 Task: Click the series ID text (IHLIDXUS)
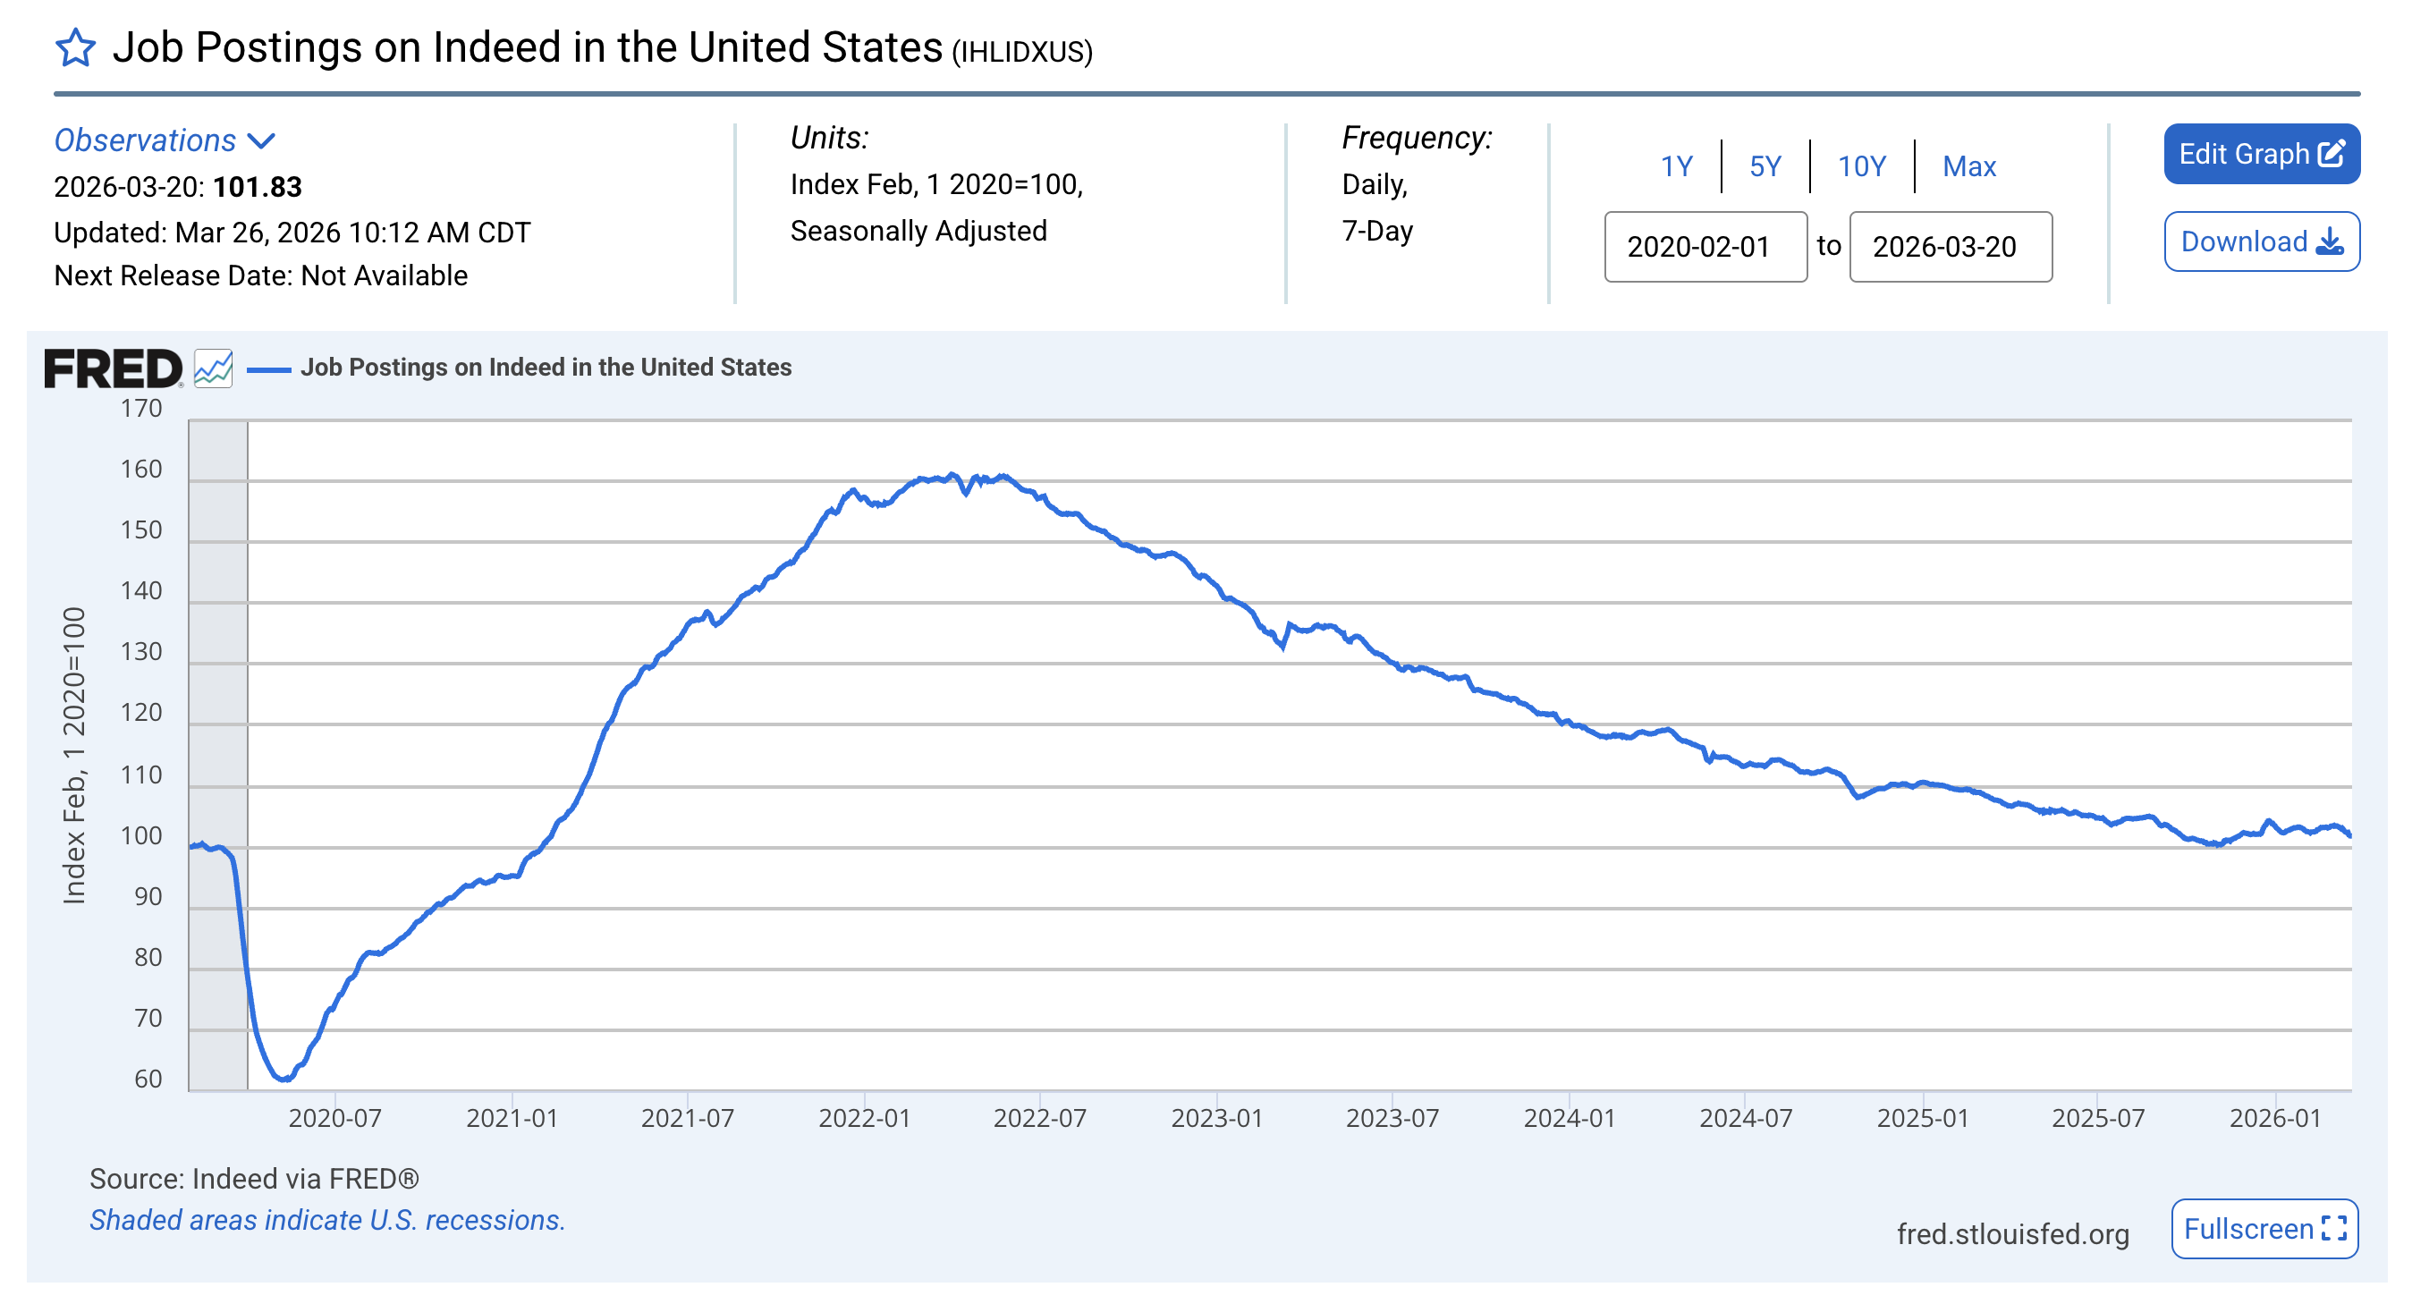1022,52
